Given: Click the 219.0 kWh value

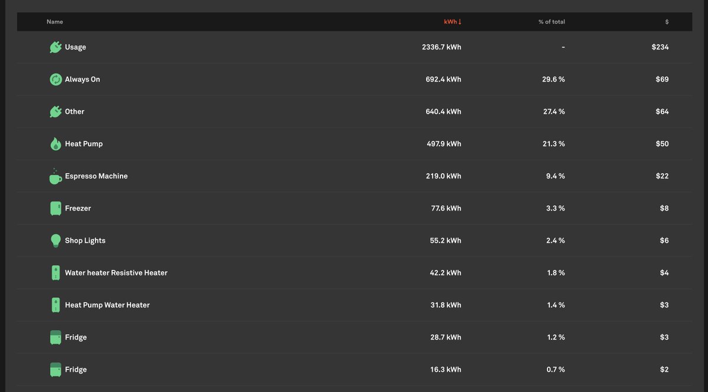Looking at the screenshot, I should (x=444, y=176).
